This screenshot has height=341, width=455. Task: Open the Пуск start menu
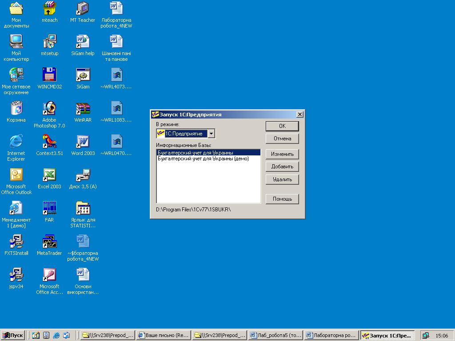(x=13, y=336)
